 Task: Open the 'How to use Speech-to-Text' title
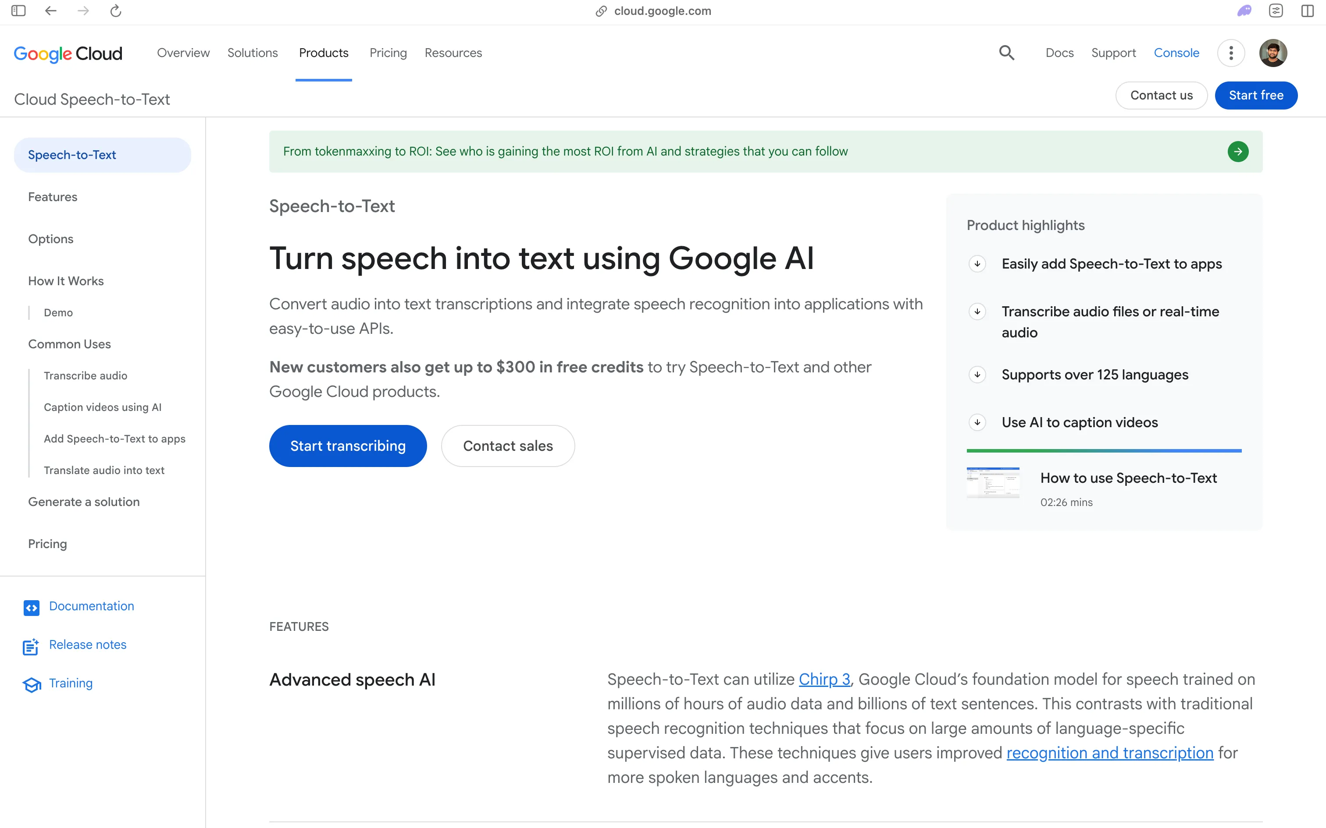click(1128, 478)
